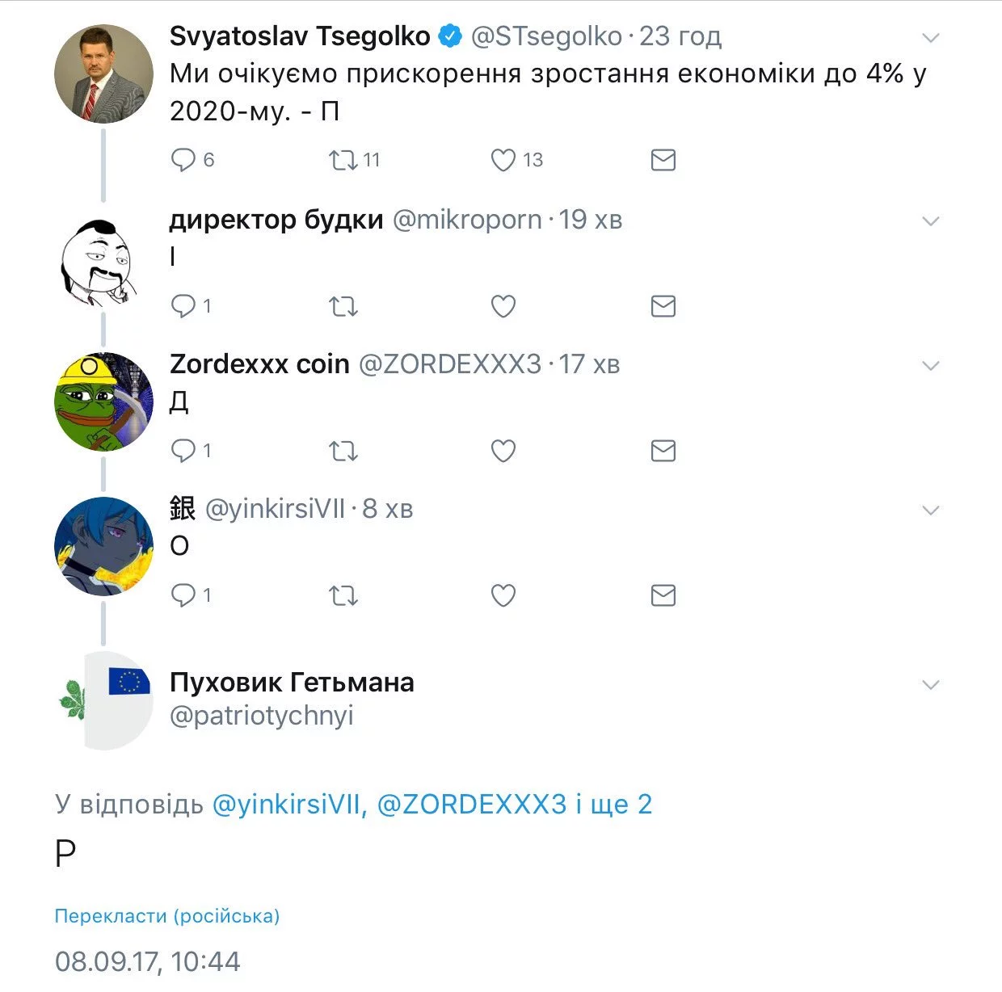The height and width of the screenshot is (992, 1002).
Task: Expand more options for Zordexxx coin's tweet
Action: pyautogui.click(x=931, y=366)
